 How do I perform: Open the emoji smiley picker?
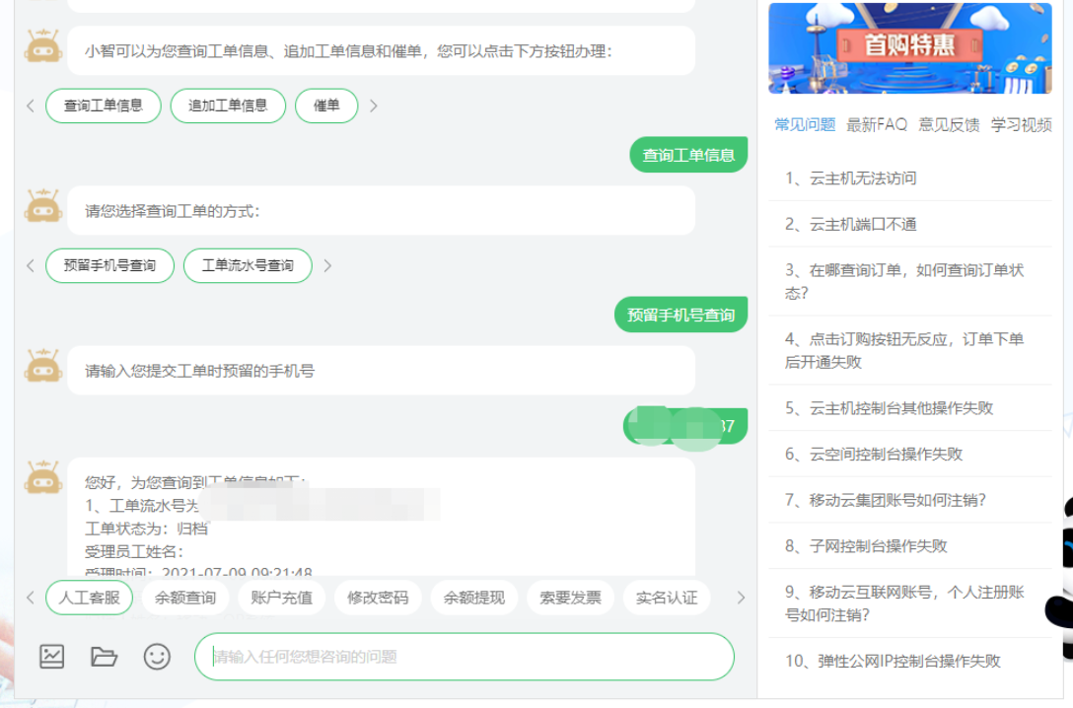tap(157, 656)
